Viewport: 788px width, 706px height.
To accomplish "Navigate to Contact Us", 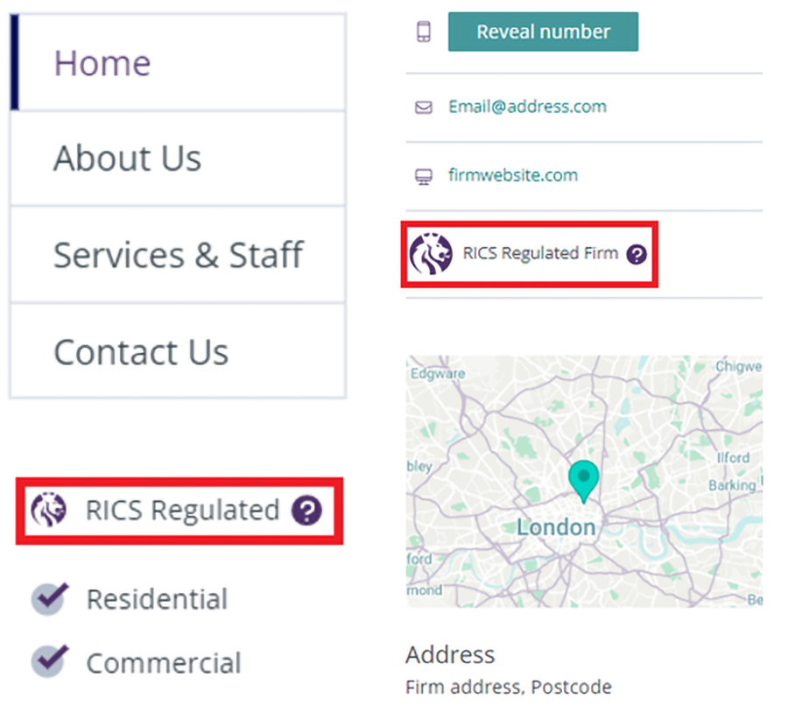I will (141, 352).
